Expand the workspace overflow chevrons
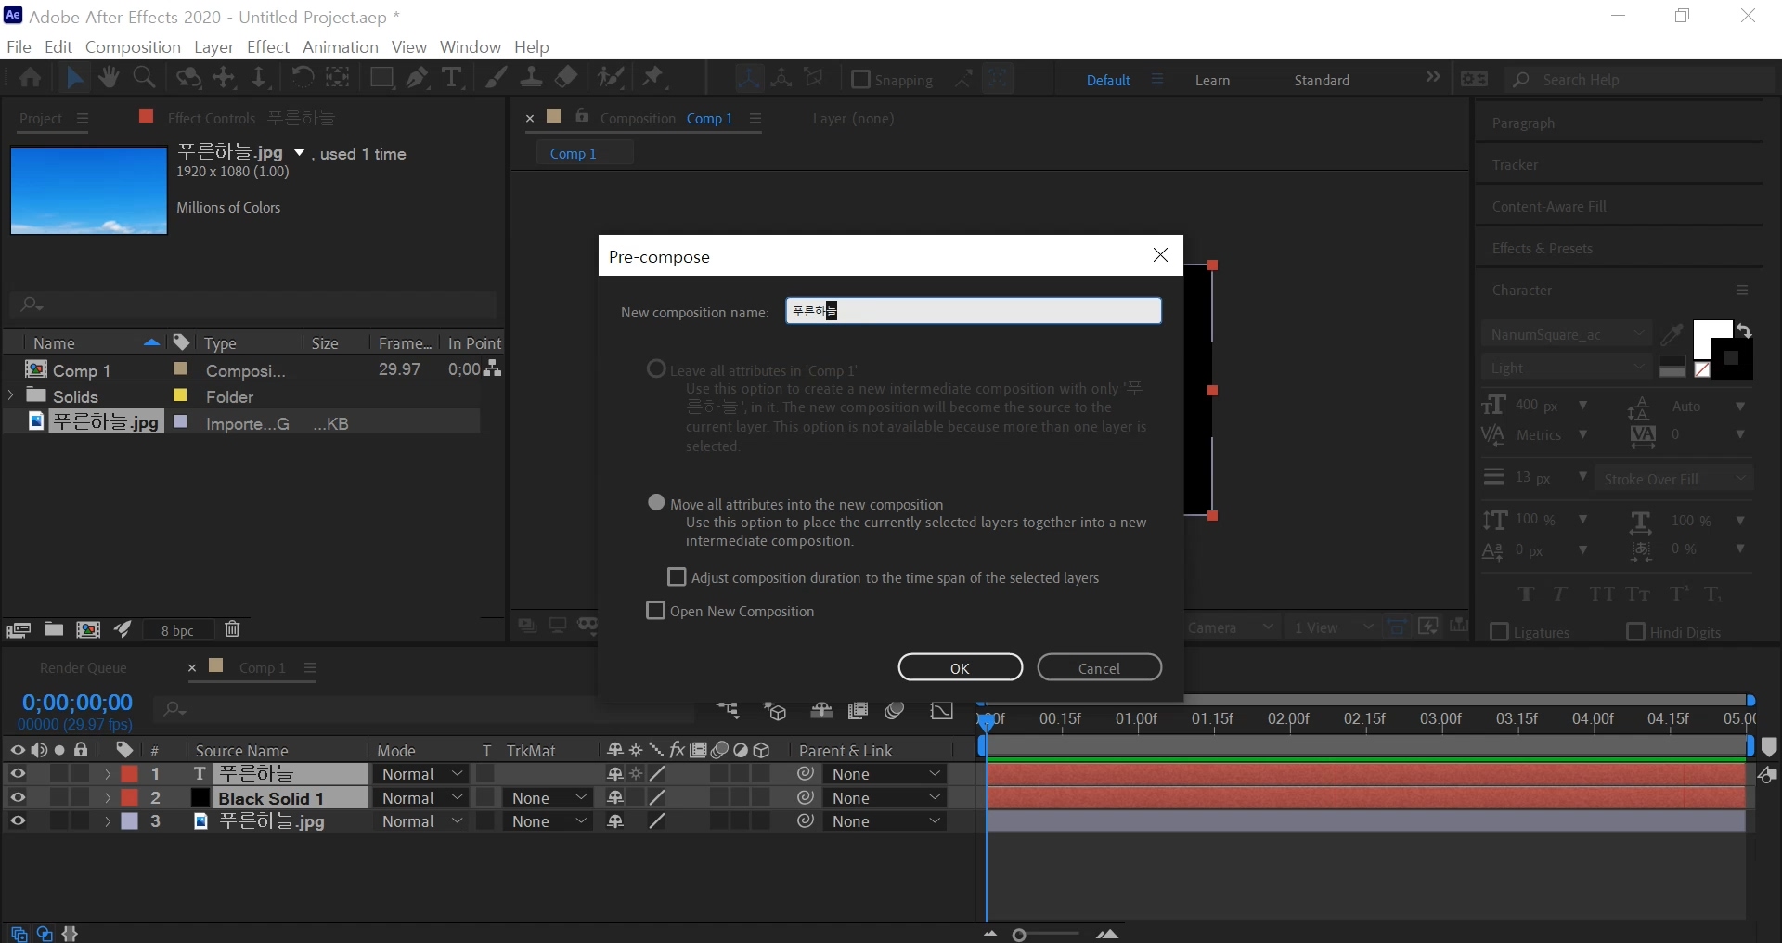Viewport: 1782px width, 943px height. click(x=1433, y=78)
